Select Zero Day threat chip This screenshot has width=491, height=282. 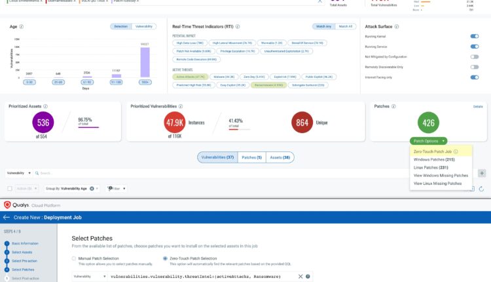pyautogui.click(x=254, y=77)
